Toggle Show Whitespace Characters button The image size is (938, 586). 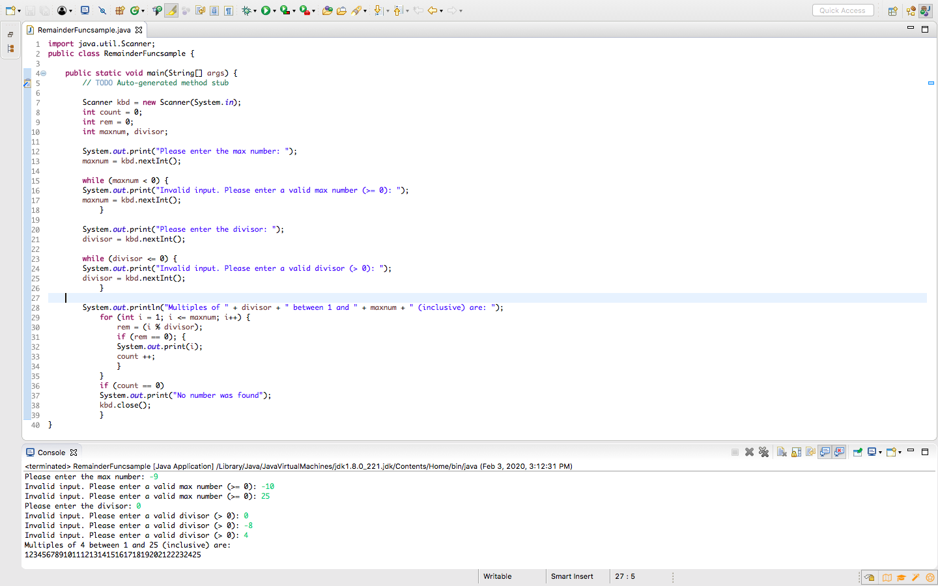tap(229, 10)
